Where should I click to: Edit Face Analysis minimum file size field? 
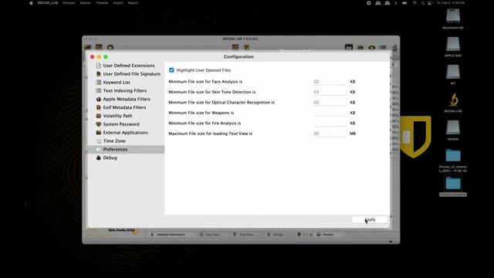click(x=330, y=82)
